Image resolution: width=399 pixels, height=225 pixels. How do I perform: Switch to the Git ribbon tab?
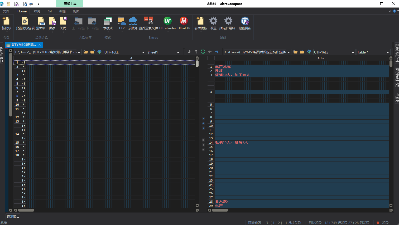click(50, 11)
